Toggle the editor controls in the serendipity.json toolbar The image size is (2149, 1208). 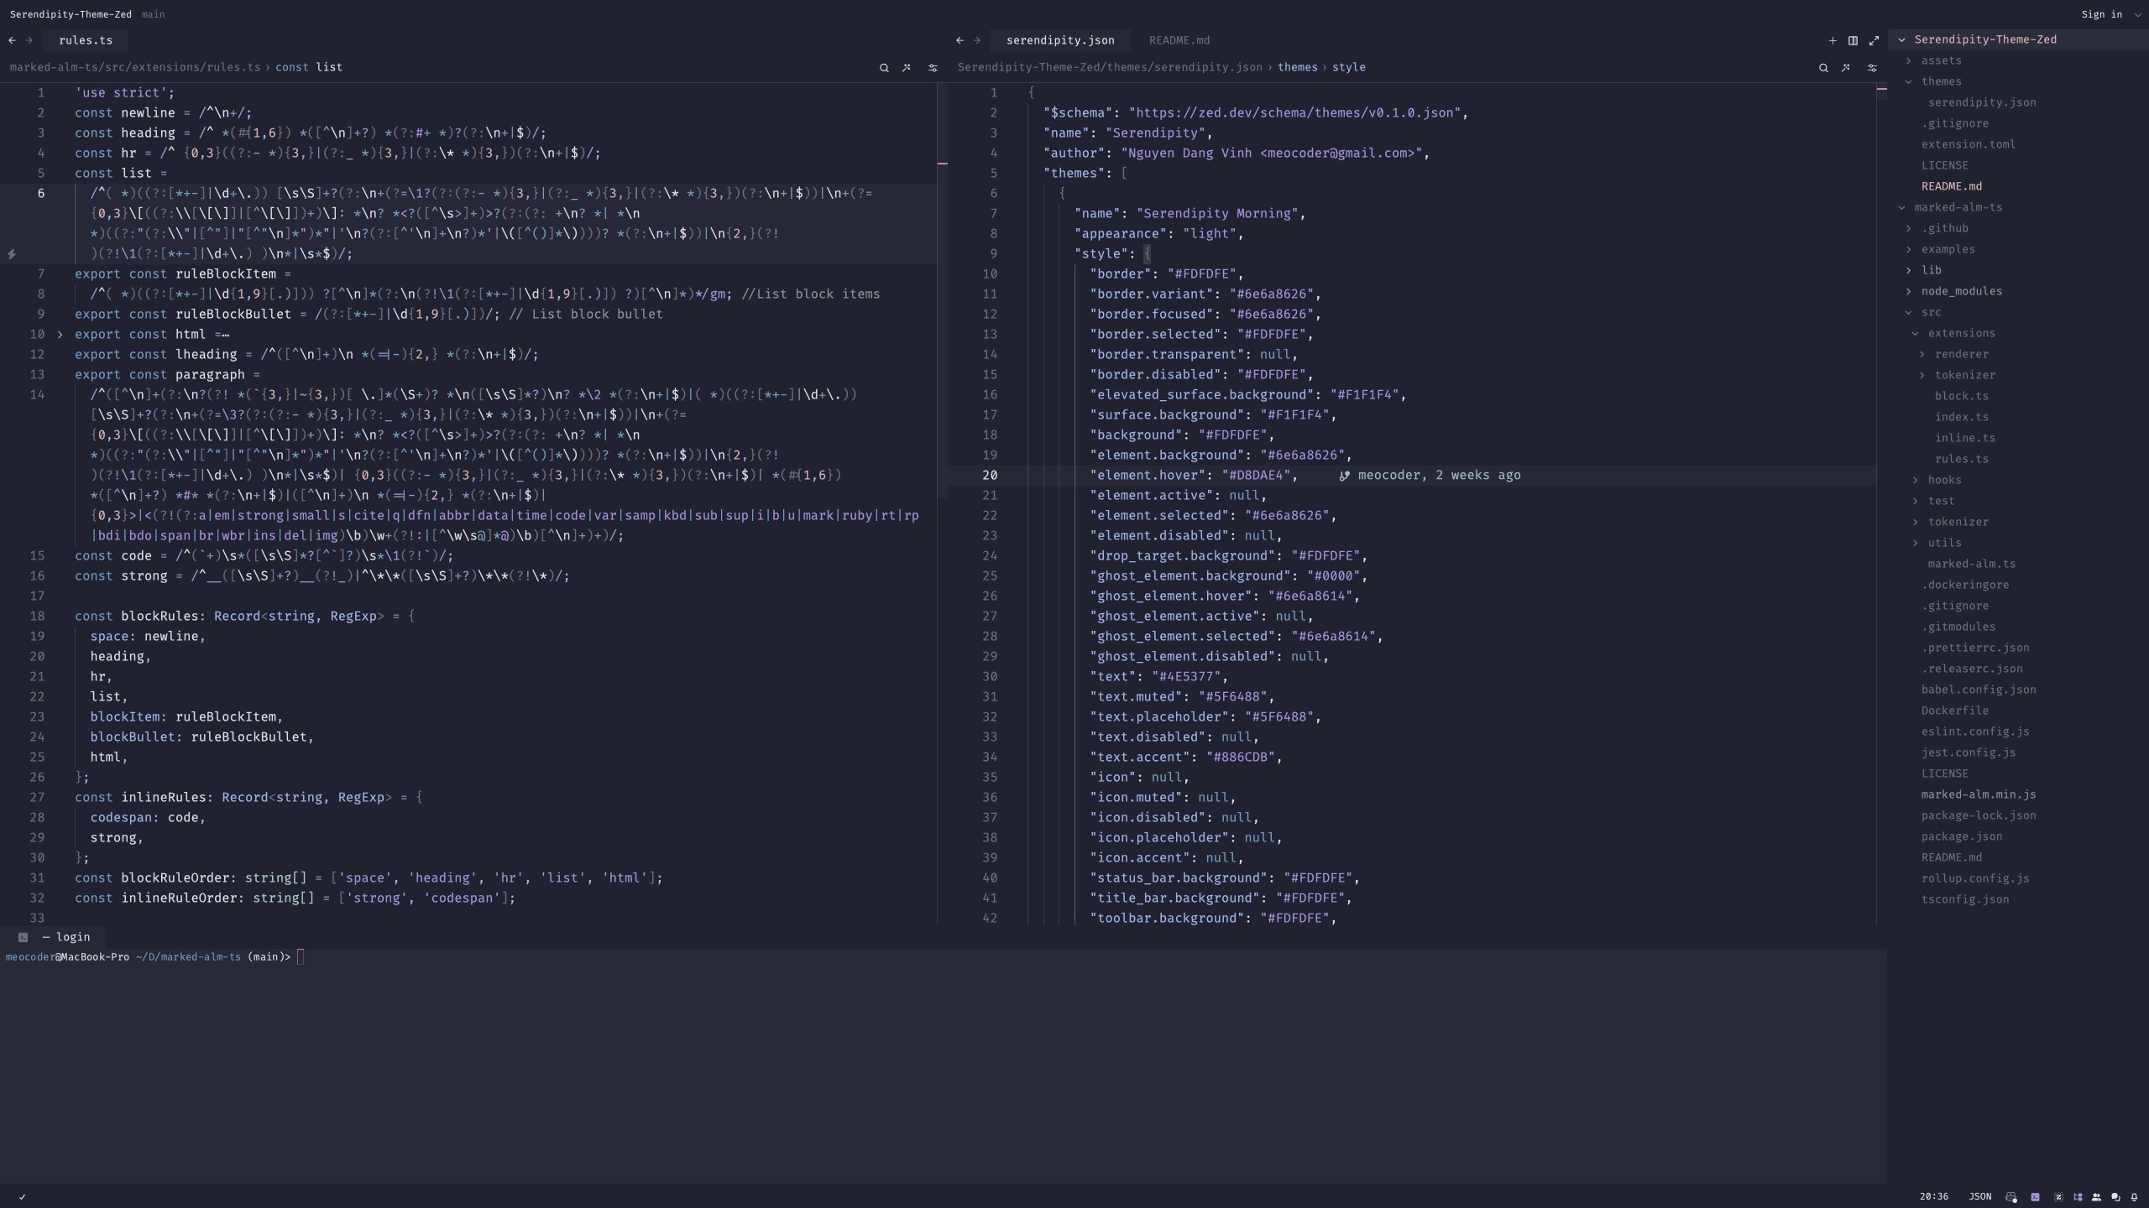click(1872, 68)
